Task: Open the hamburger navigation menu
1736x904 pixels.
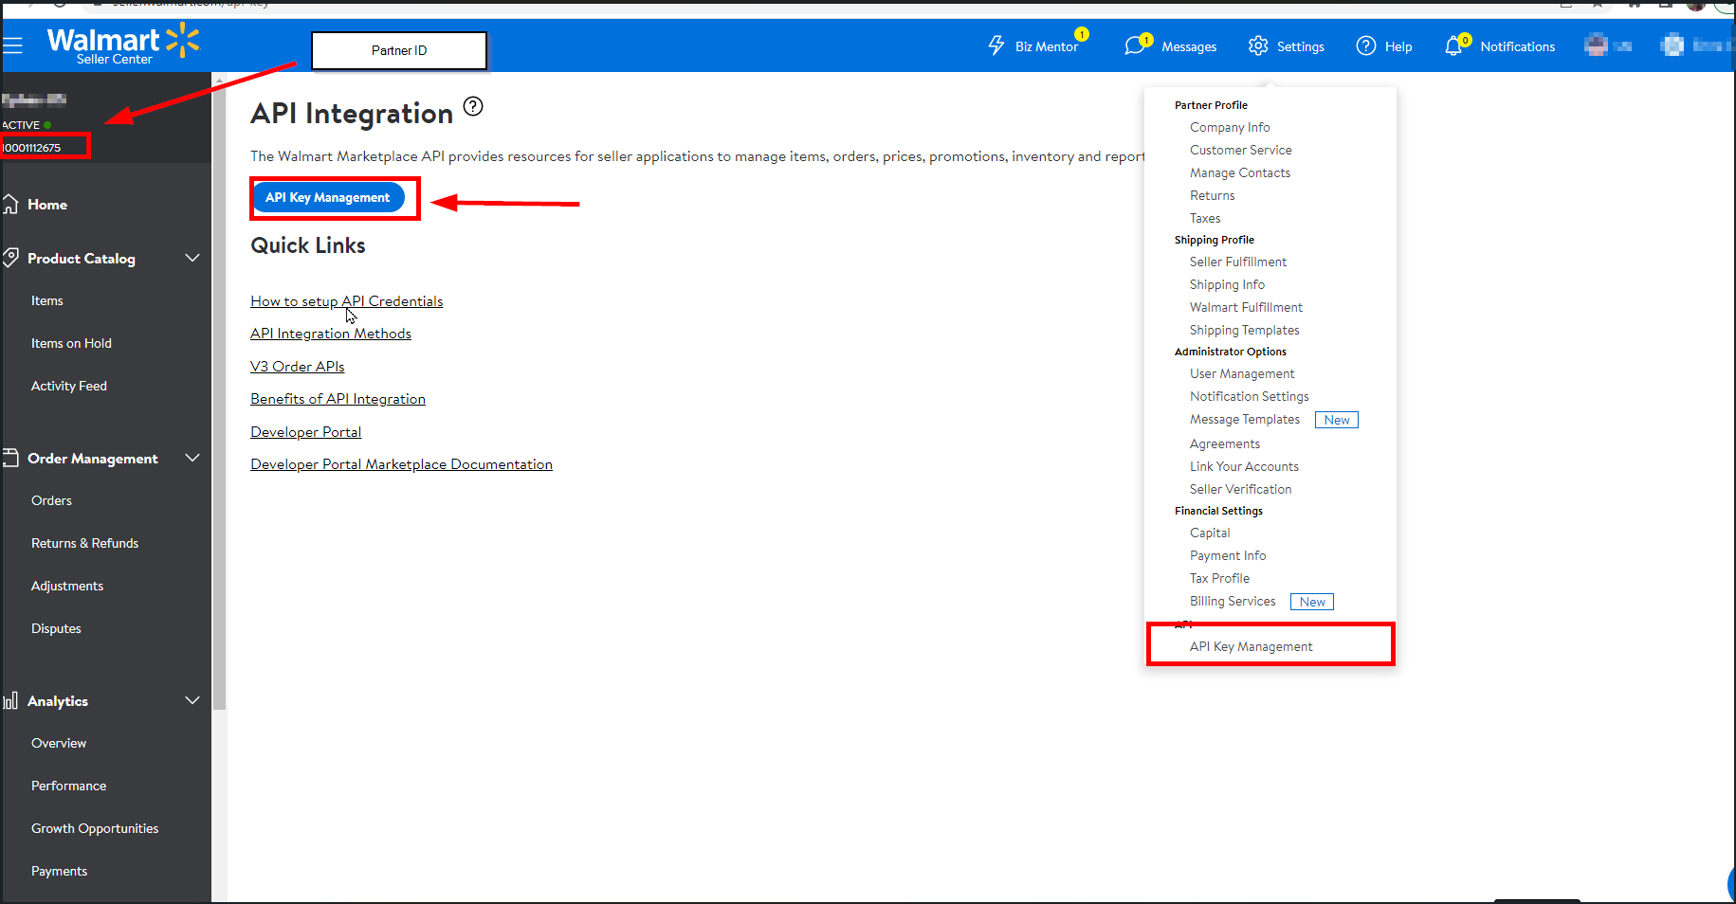Action: click(14, 45)
